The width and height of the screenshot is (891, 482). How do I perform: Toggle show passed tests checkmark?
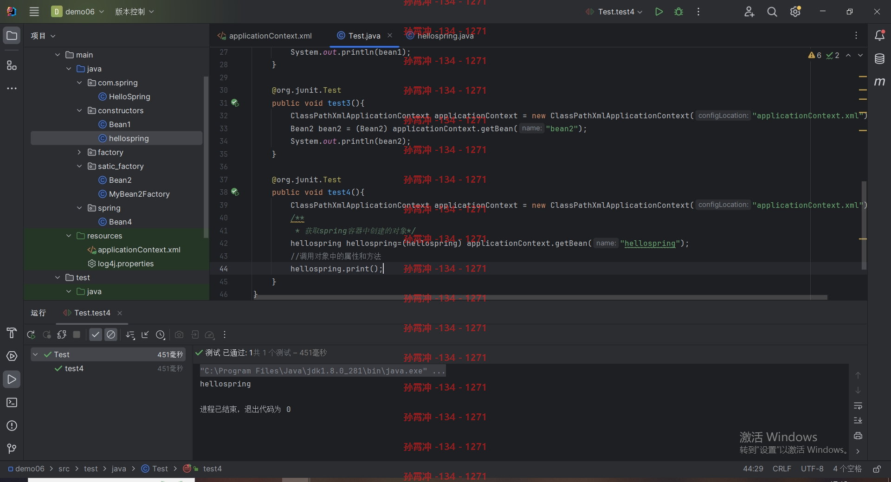point(96,334)
